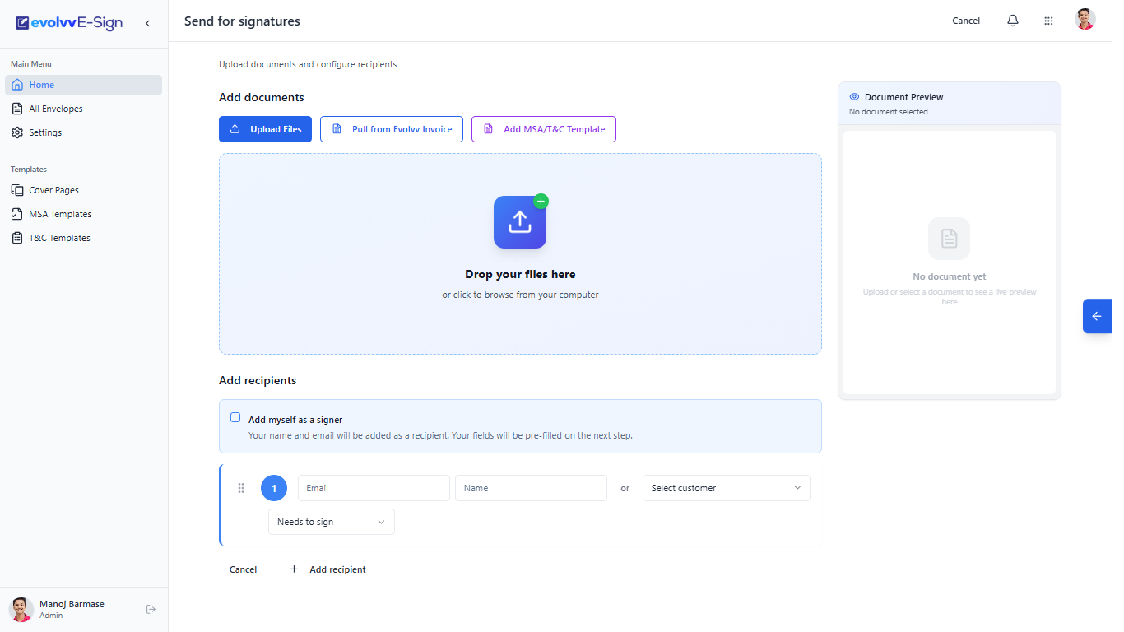Click the green plus badge on upload icon
The height and width of the screenshot is (632, 1124).
click(541, 201)
